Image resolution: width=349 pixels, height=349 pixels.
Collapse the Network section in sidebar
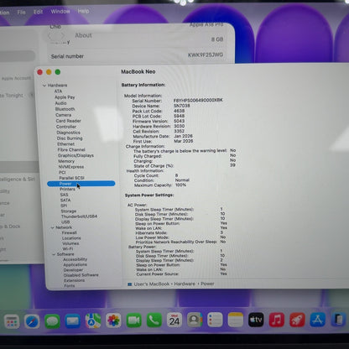point(52,227)
